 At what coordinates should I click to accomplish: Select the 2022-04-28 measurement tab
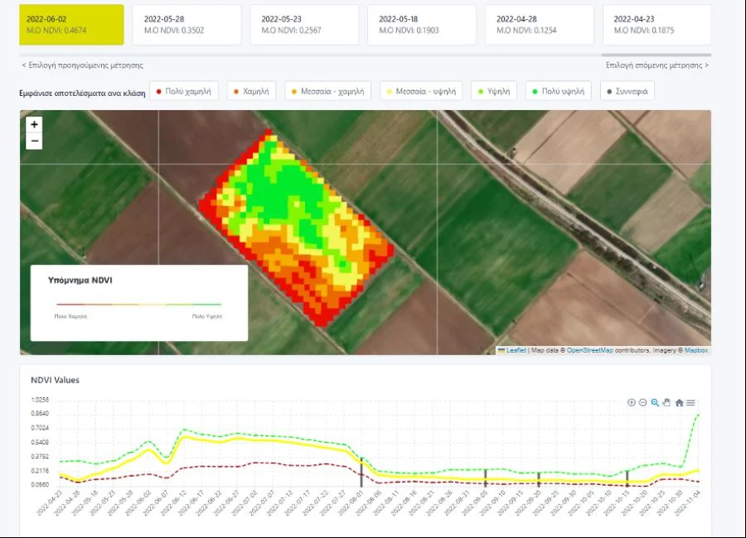pyautogui.click(x=540, y=24)
